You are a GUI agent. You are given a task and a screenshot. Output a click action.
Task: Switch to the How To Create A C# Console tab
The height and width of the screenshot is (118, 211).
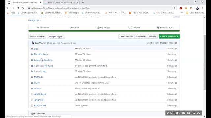pos(61,3)
